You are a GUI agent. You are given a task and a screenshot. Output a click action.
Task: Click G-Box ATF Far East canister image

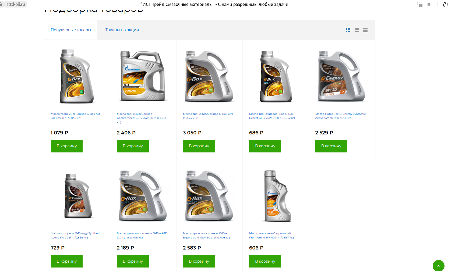[x=77, y=76]
